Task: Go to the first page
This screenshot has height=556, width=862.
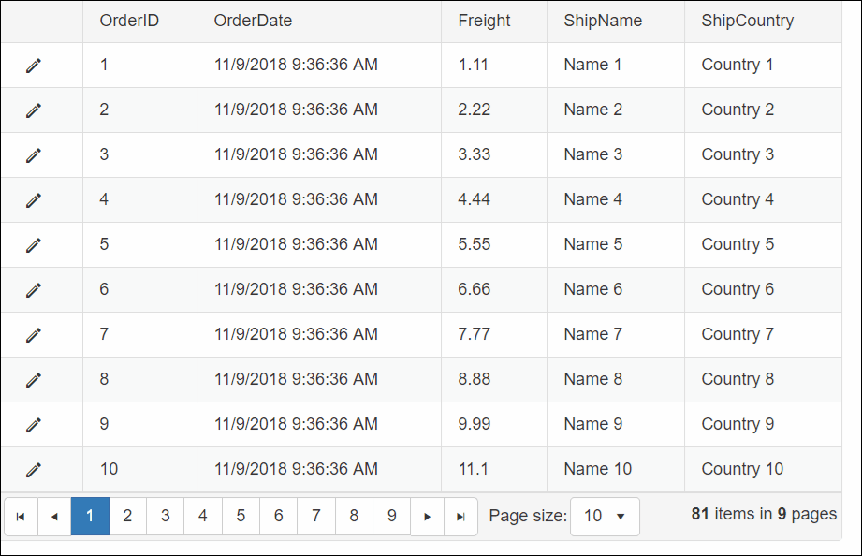Action: [x=21, y=517]
